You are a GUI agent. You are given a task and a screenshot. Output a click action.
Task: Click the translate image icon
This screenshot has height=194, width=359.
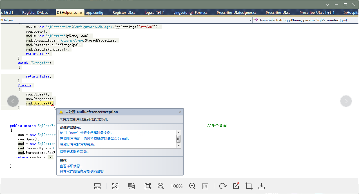(x=131, y=186)
